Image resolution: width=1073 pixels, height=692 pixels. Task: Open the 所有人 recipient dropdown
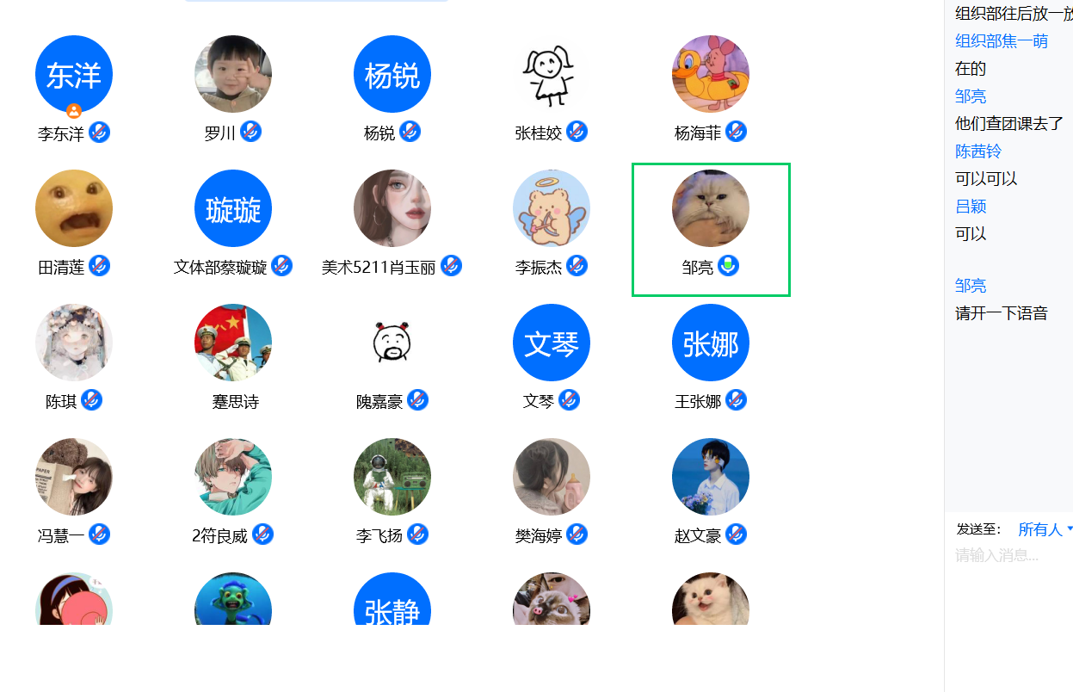[1045, 529]
